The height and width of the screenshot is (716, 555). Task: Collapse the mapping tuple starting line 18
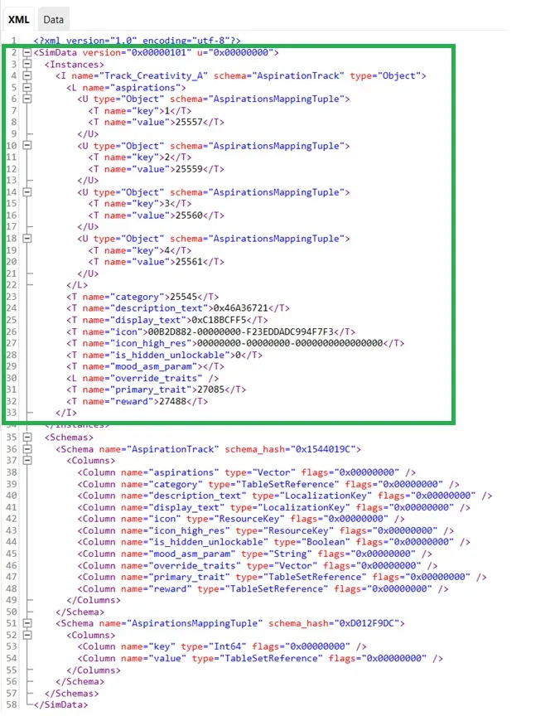(x=27, y=238)
